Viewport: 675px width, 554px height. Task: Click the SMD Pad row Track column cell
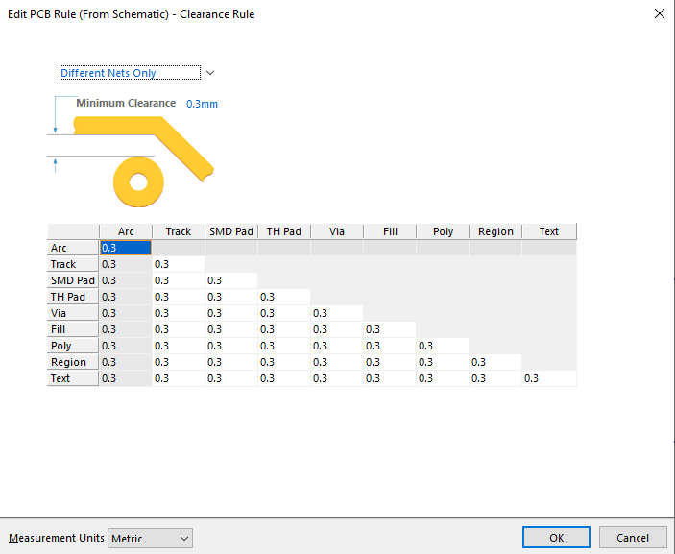(179, 280)
